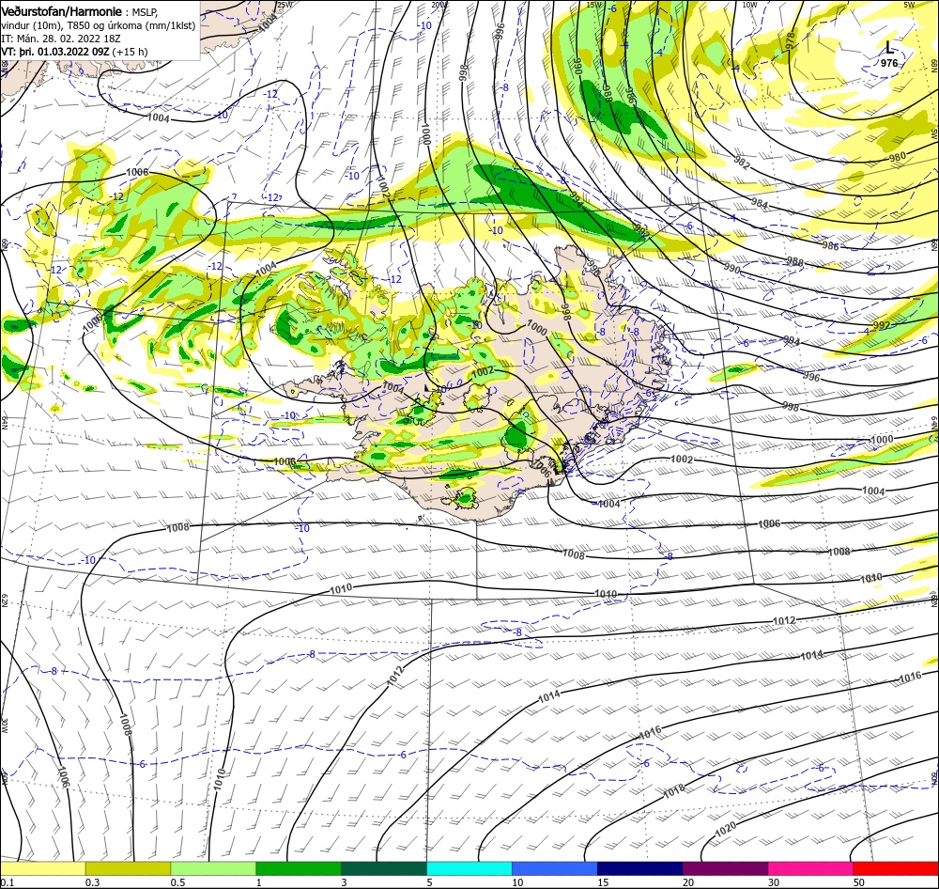
Task: Click the purple 20 mm legend swatch
Action: click(x=725, y=868)
